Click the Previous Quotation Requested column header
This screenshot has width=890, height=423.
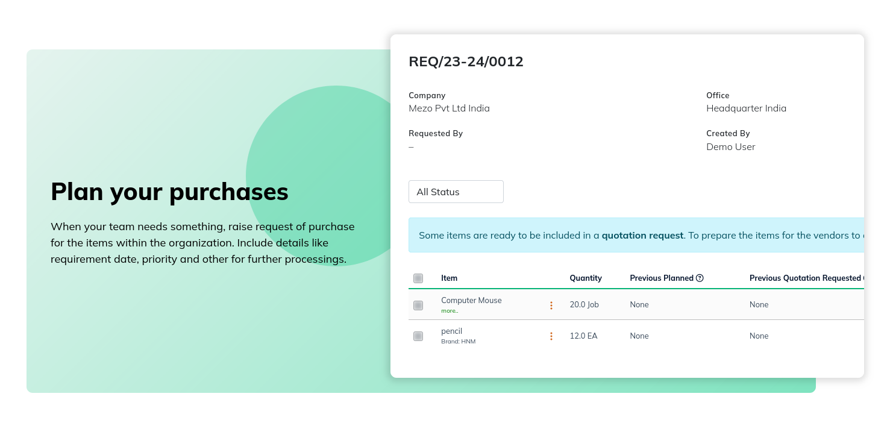coord(805,278)
